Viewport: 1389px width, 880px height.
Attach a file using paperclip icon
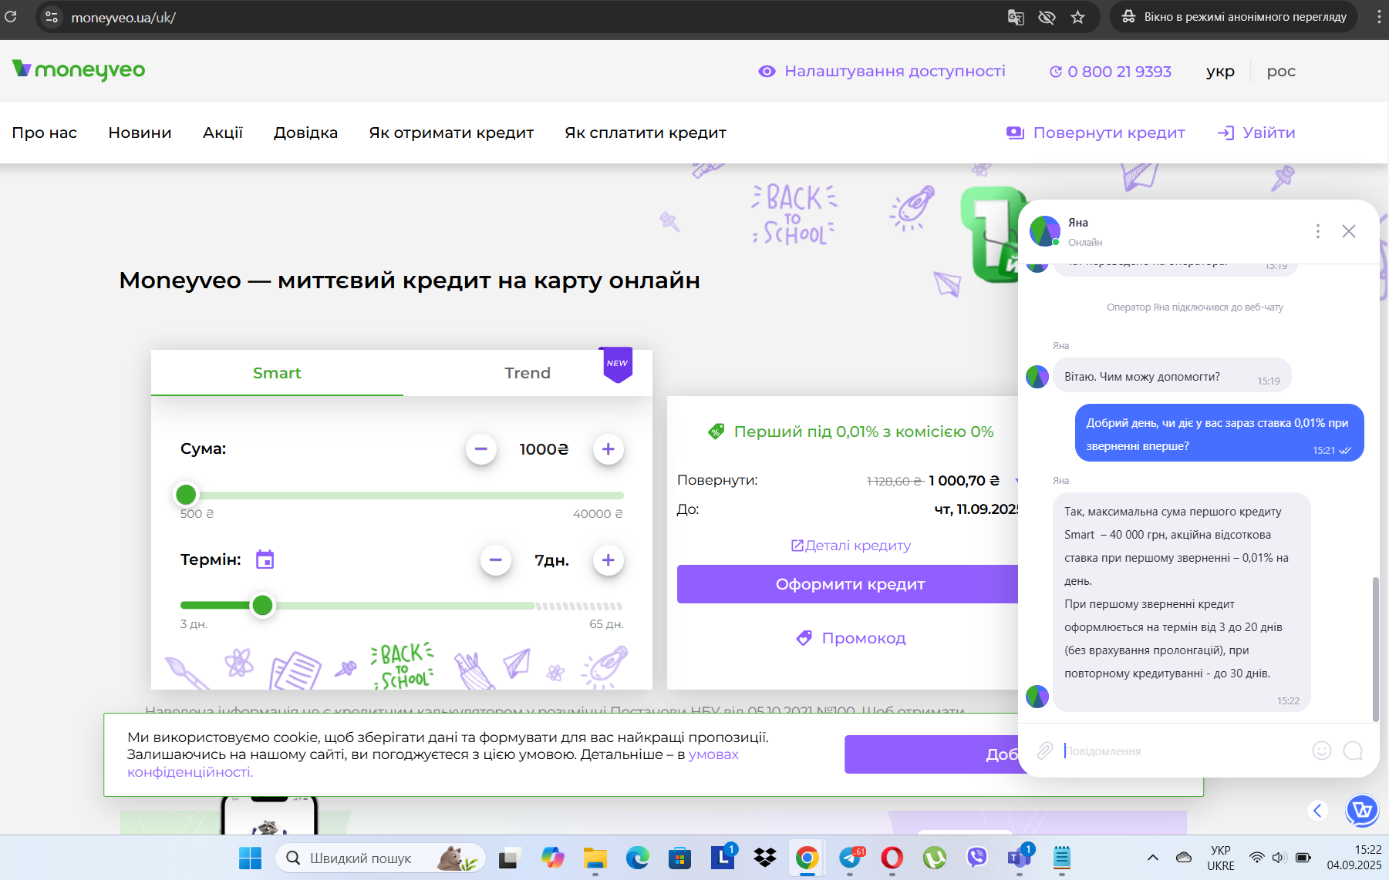[x=1045, y=751]
